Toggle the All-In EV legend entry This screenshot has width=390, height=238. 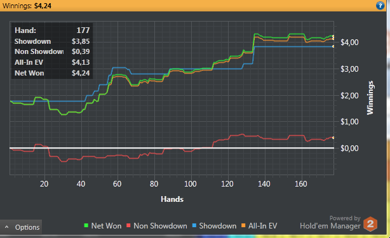(259, 226)
